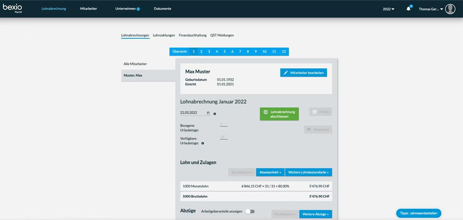Open Tipps: Jahresendarbeiten help button

[x=418, y=213]
